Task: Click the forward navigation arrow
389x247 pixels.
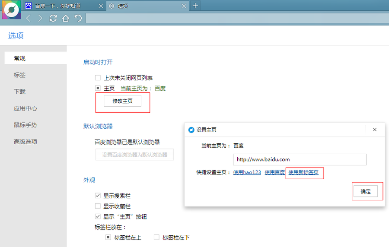Action: click(x=40, y=18)
